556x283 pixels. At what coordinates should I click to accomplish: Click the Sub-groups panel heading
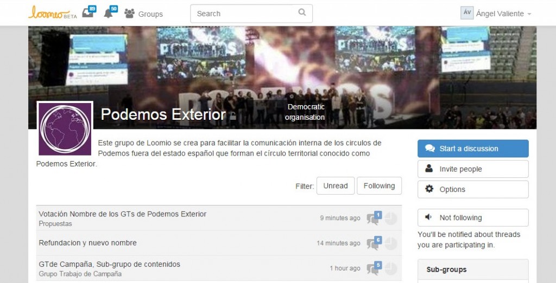coord(446,269)
